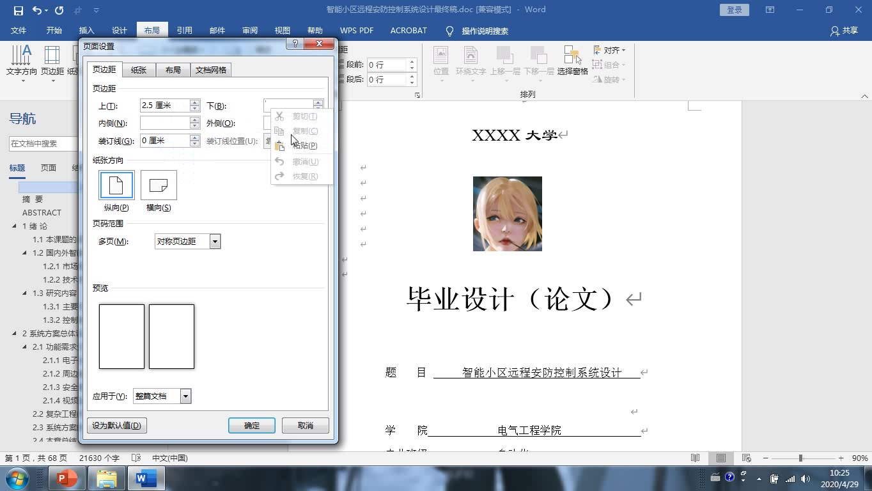Increase Top margin with up spinner

click(195, 102)
